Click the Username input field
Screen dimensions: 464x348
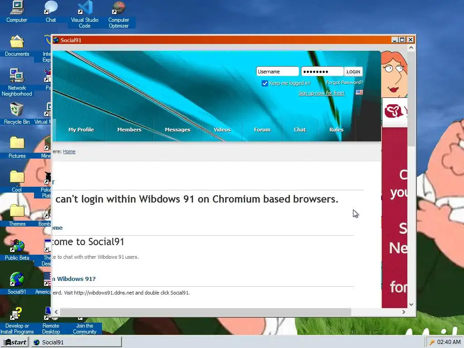pyautogui.click(x=277, y=72)
